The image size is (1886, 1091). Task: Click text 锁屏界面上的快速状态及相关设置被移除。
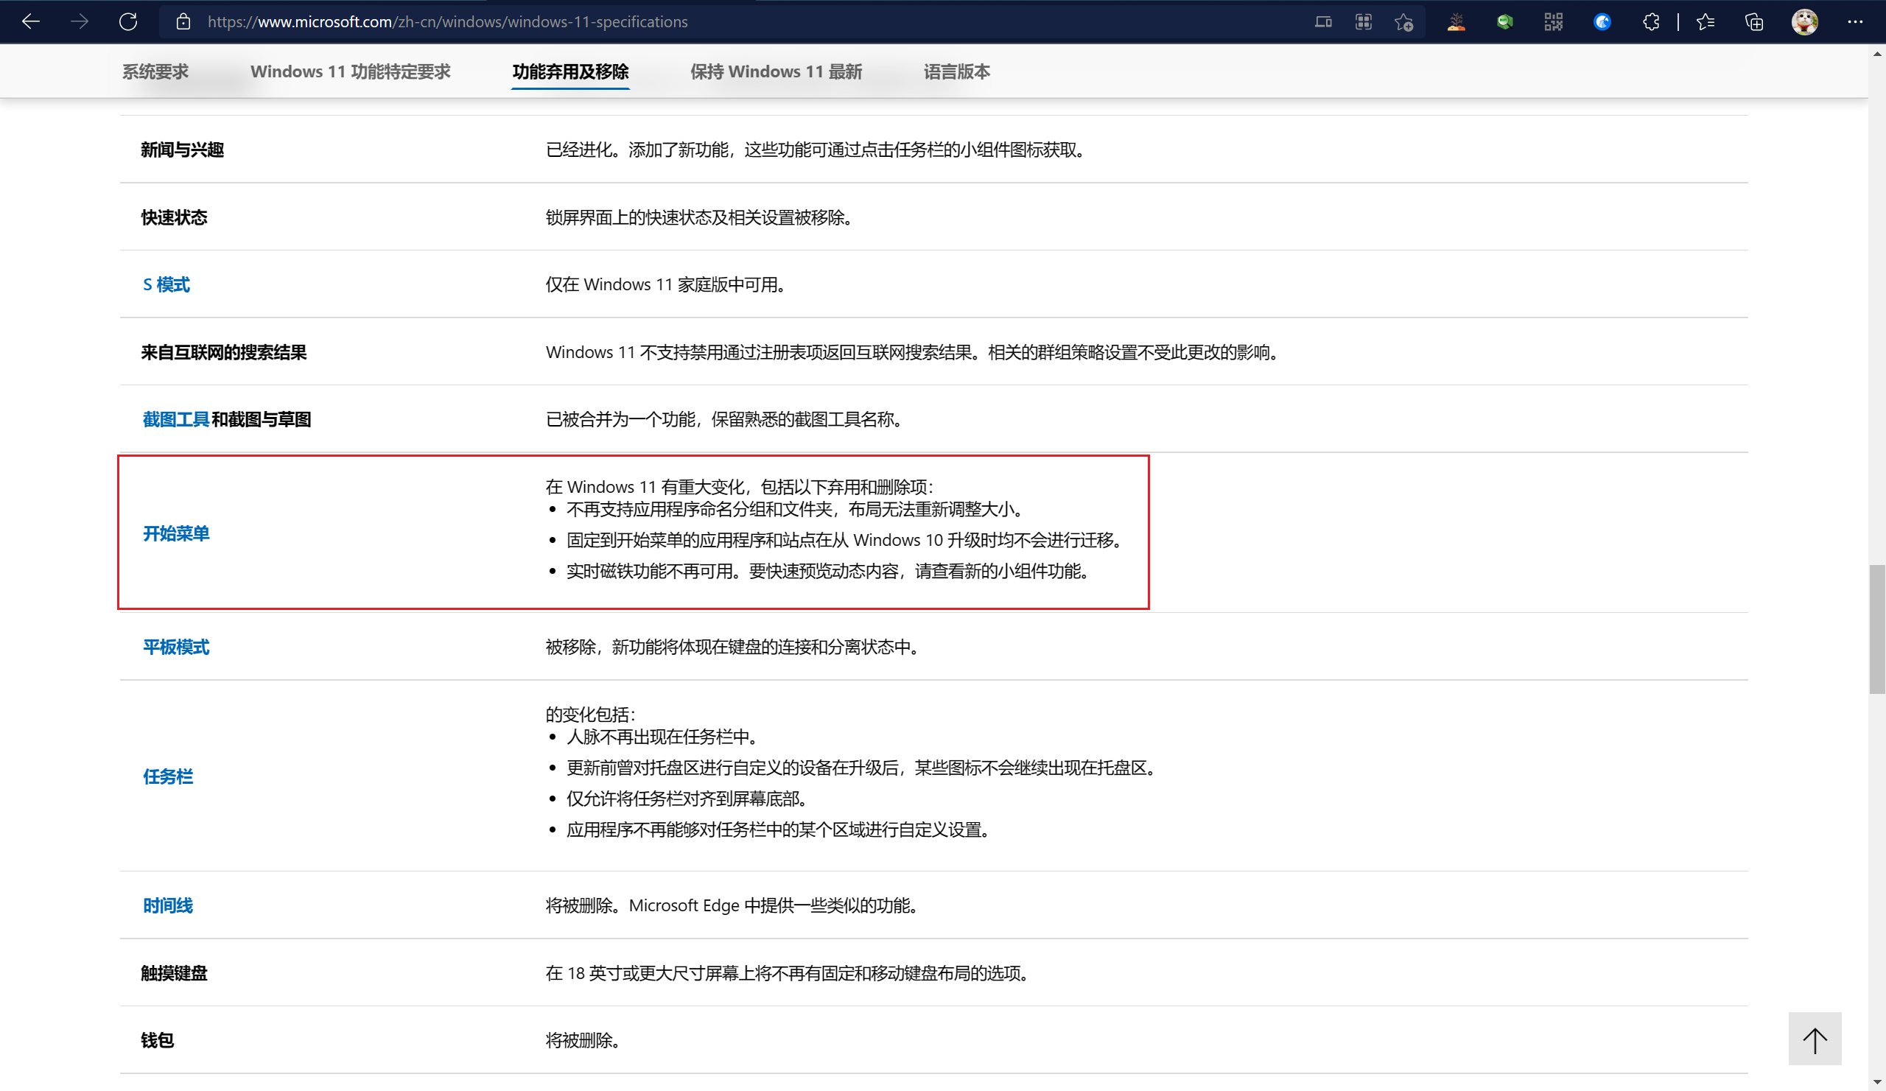[x=699, y=217]
